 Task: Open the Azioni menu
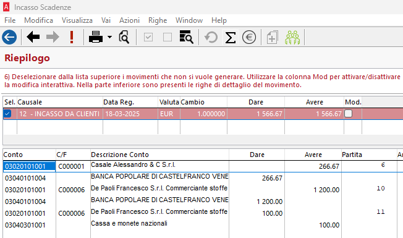(129, 20)
